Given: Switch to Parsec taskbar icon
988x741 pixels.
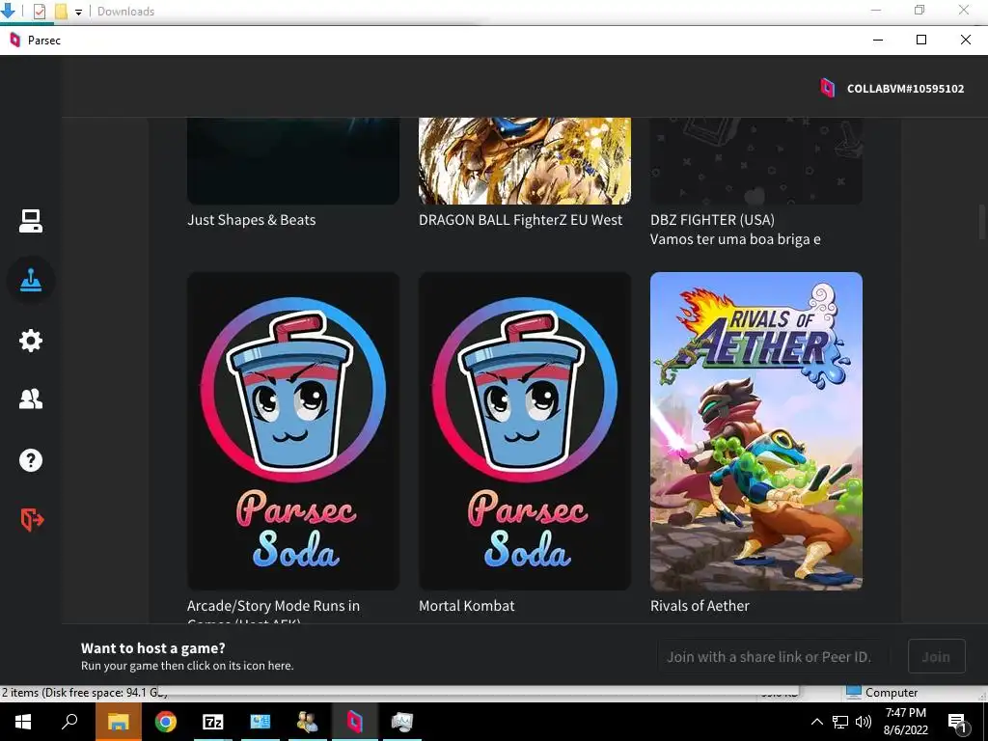Looking at the screenshot, I should pyautogui.click(x=355, y=722).
